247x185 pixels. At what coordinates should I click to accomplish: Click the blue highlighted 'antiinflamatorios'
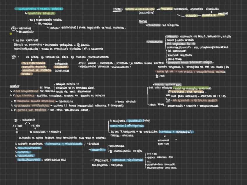pos(29,160)
